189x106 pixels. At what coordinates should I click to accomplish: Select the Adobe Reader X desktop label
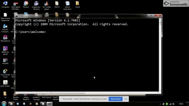[26, 98]
